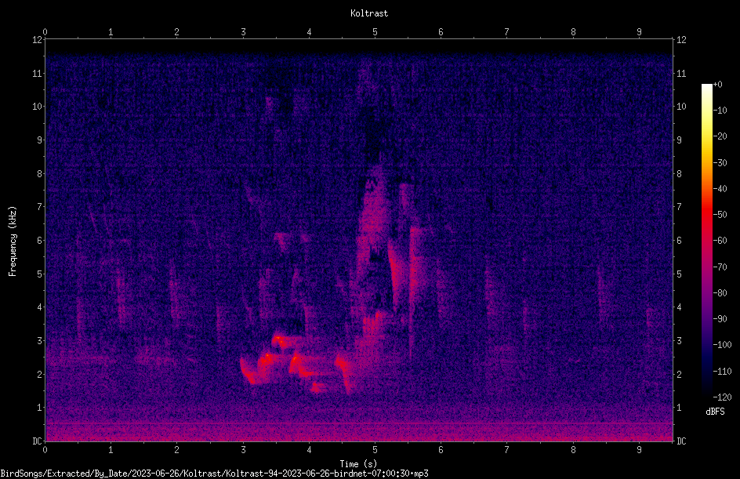This screenshot has height=479, width=740.
Task: Click the +0 value on the color scale
Action: 717,85
